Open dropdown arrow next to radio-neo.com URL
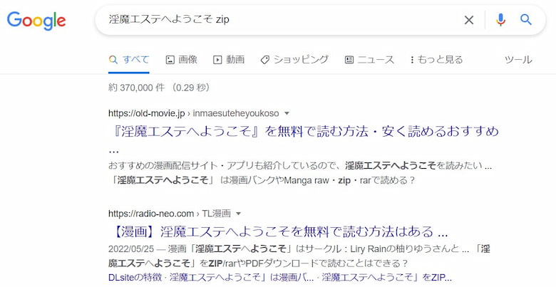 [238, 214]
